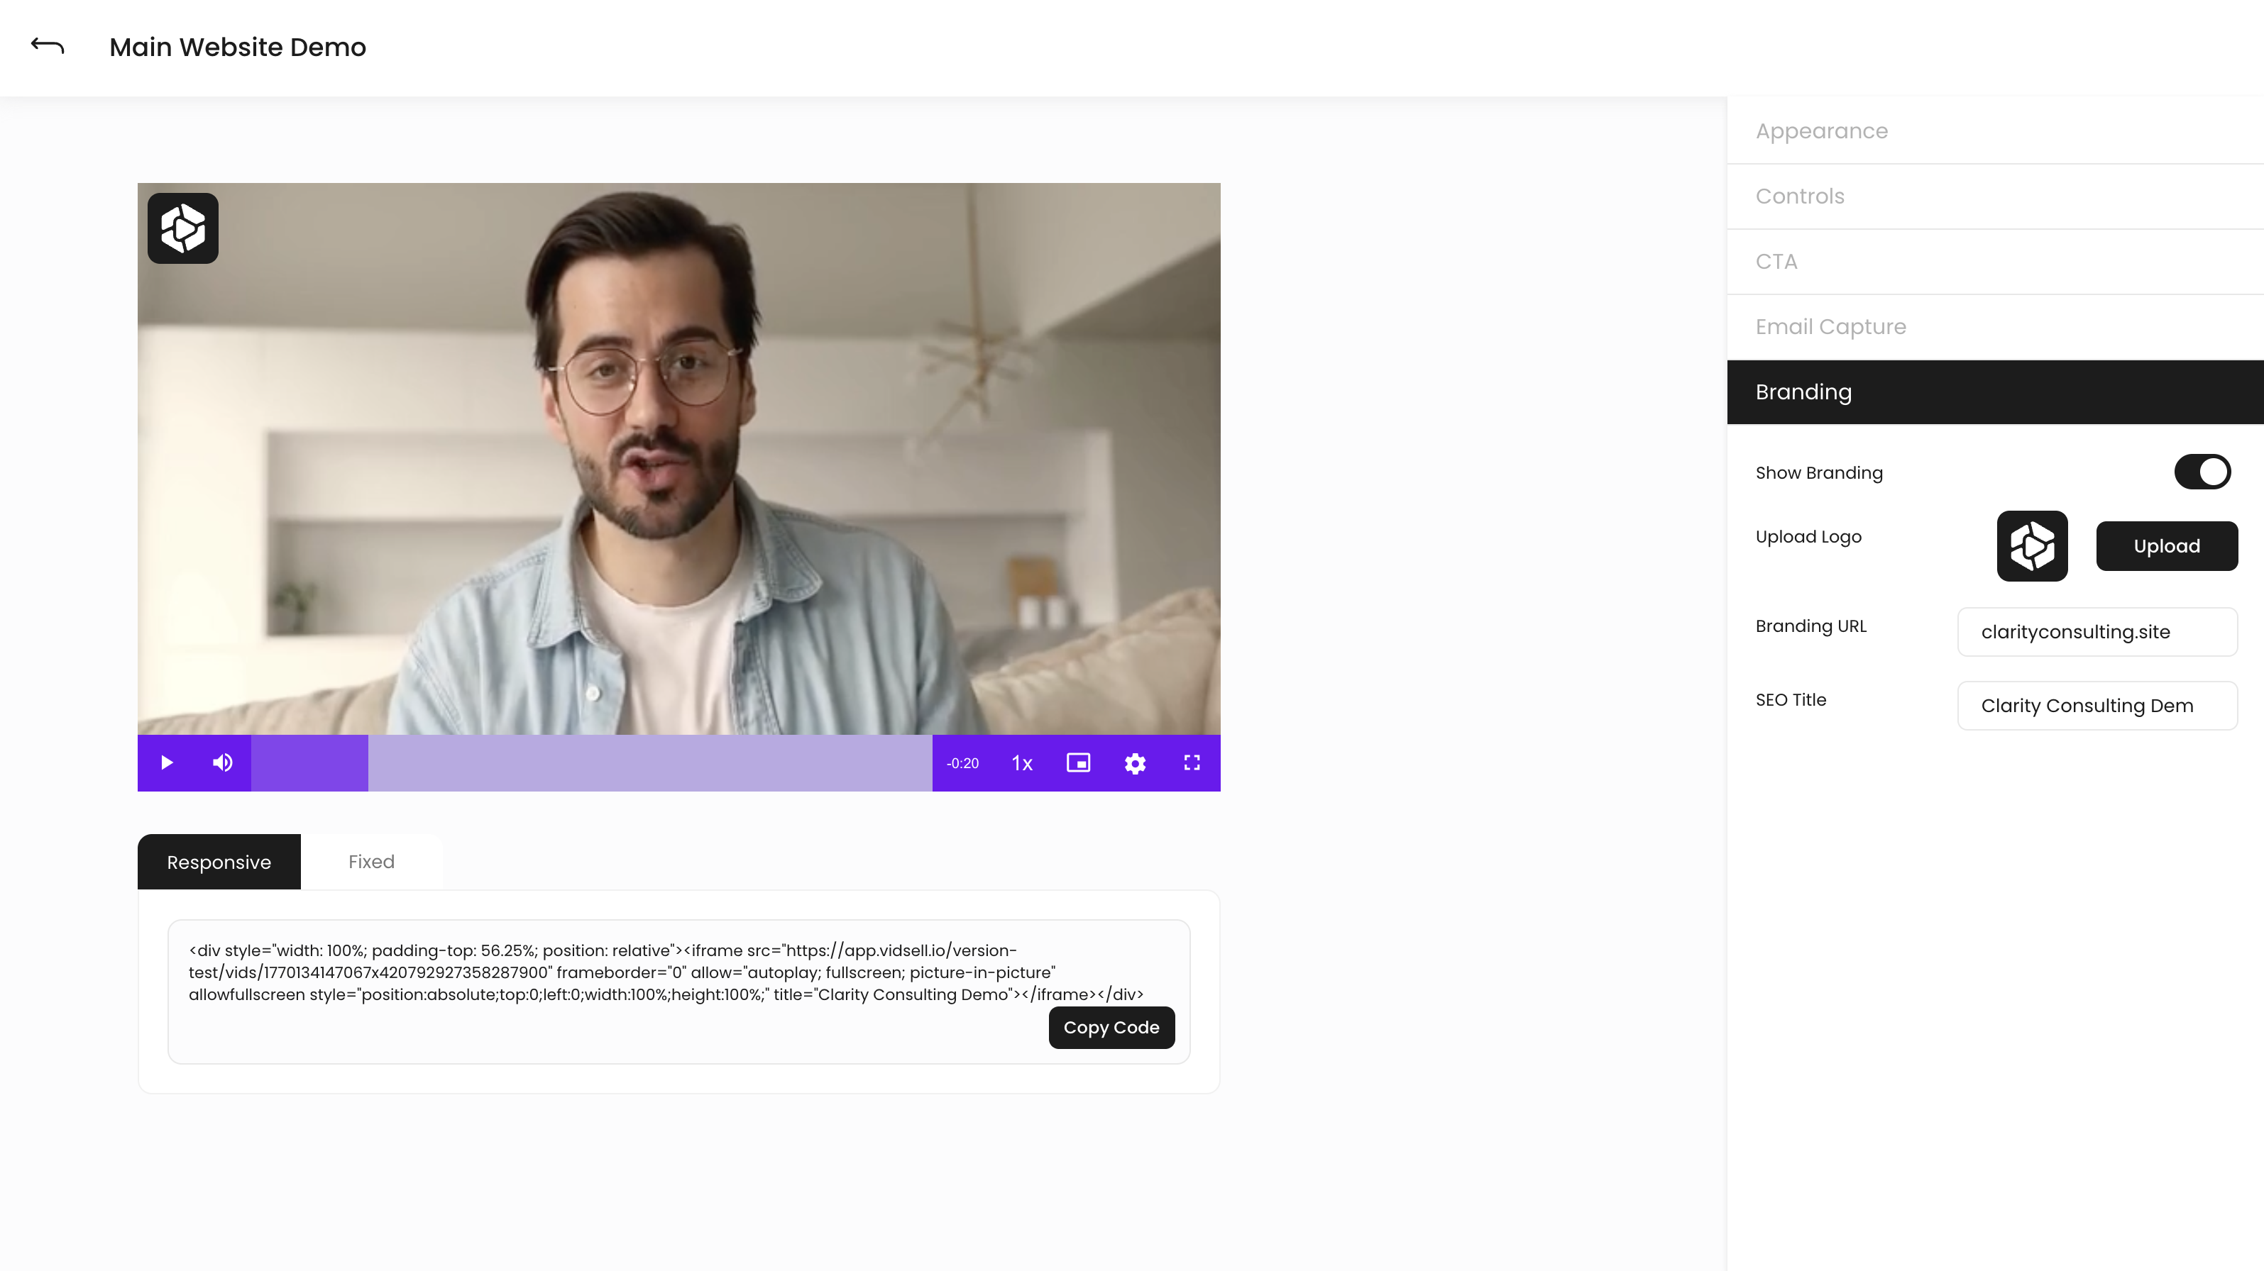Select the Branding section header
Viewport: 2264px width, 1271px height.
pos(1803,392)
